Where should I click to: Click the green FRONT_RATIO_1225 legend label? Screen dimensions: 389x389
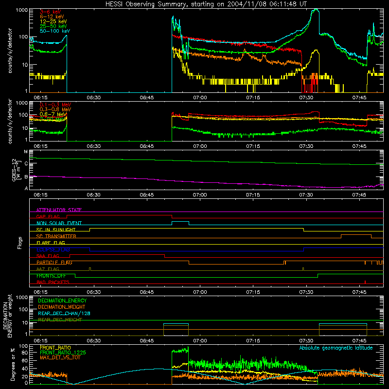(63, 353)
